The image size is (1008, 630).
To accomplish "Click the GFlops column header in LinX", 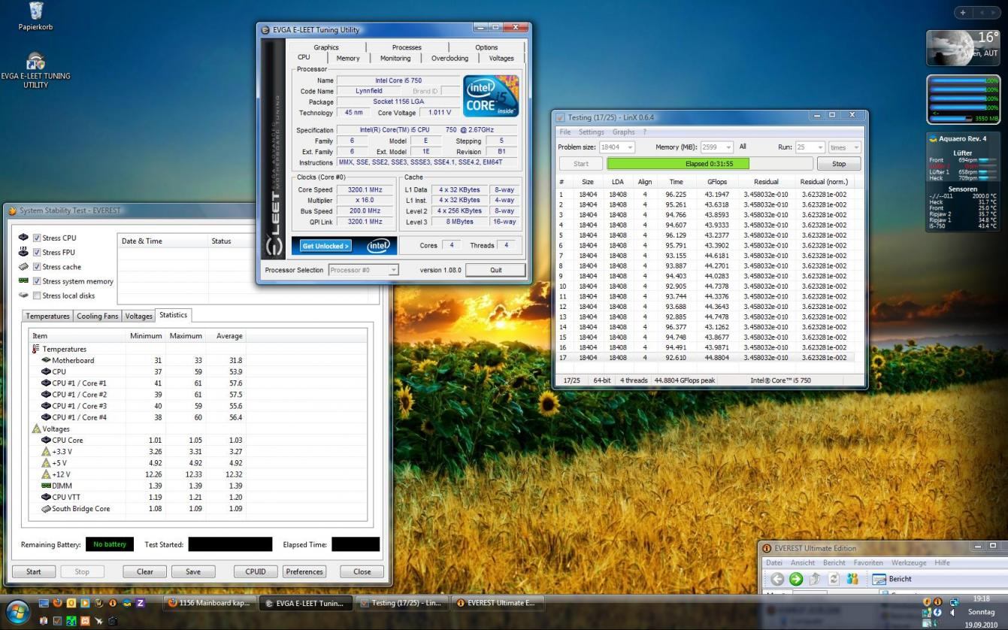I will coord(716,182).
